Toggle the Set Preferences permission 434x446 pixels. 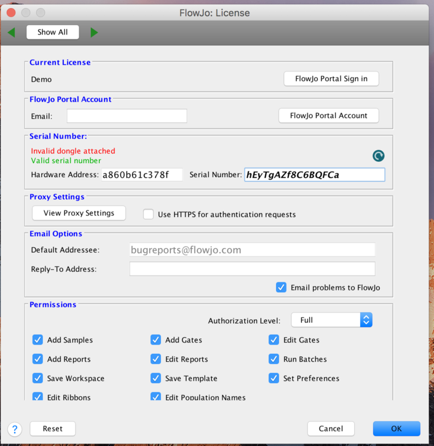pos(274,378)
